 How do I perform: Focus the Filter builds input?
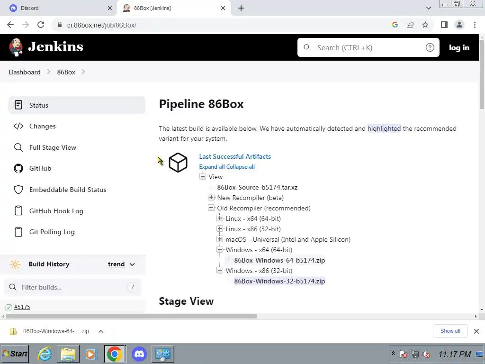(72, 287)
